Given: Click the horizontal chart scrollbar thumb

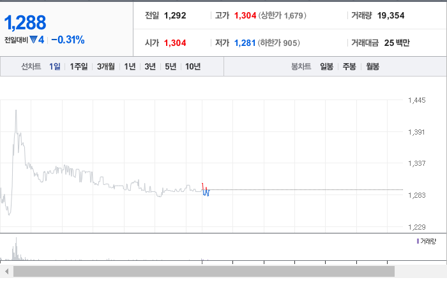Looking at the screenshot, I should coord(204,272).
